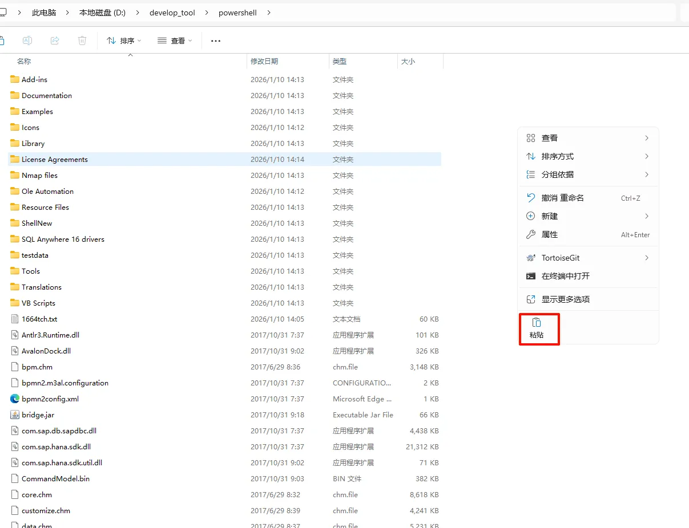Screen dimensions: 689x528
Task: Open New submenu in context menu
Action: click(x=588, y=216)
